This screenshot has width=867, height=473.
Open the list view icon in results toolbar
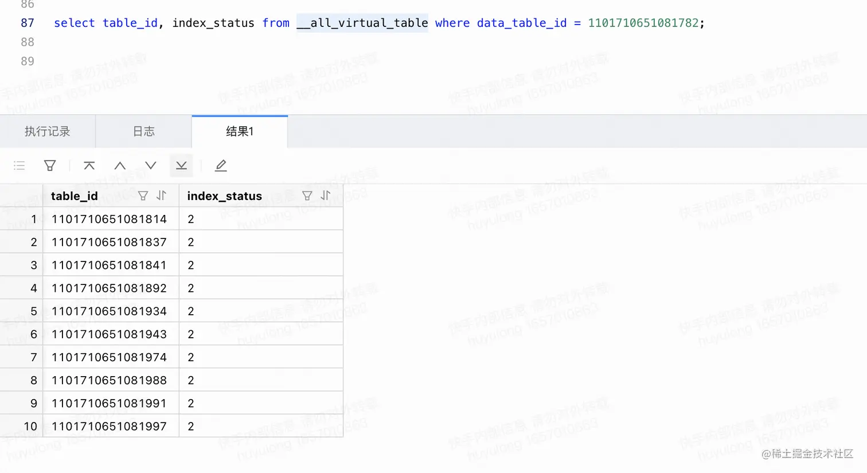[19, 166]
